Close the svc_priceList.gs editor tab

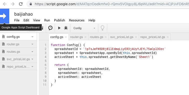(x=136, y=37)
